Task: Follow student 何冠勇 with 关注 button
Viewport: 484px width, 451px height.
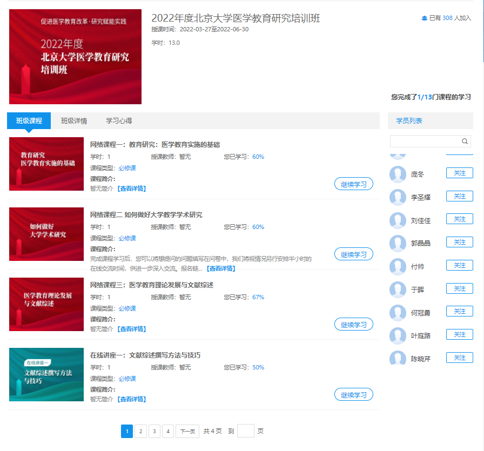Action: point(460,312)
